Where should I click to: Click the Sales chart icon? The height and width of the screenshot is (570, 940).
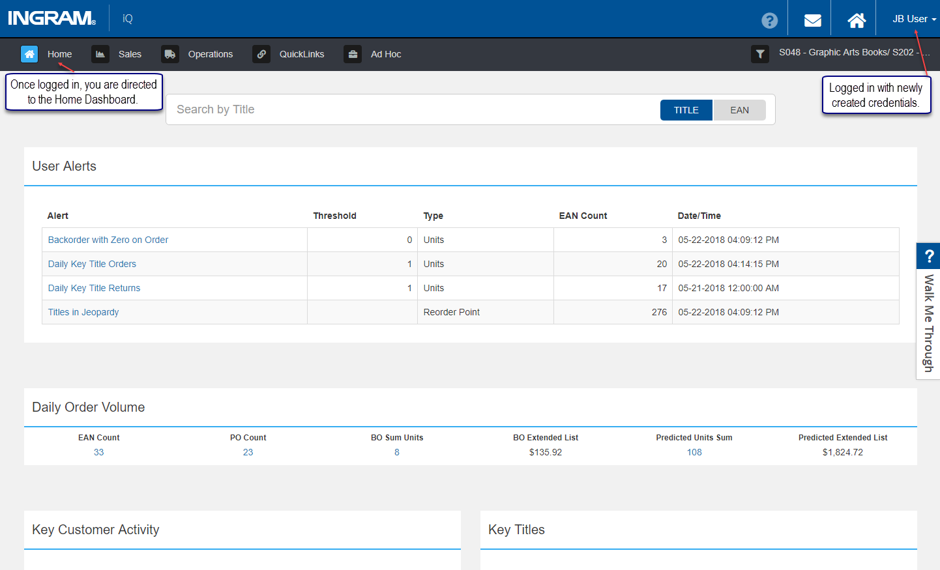100,54
